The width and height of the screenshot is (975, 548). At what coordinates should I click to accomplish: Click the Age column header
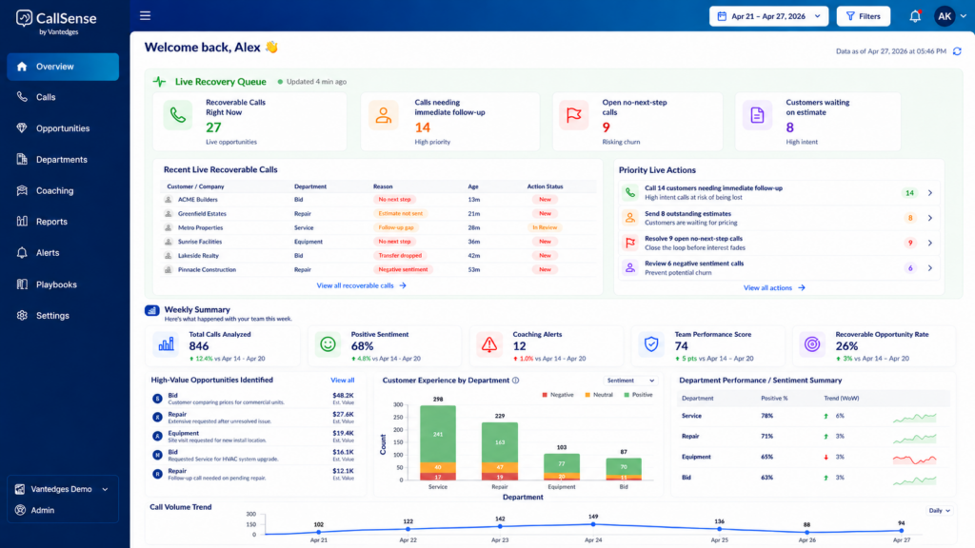[x=473, y=186]
